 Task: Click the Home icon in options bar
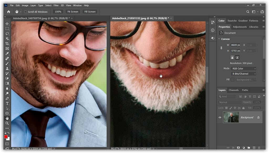click(x=9, y=12)
